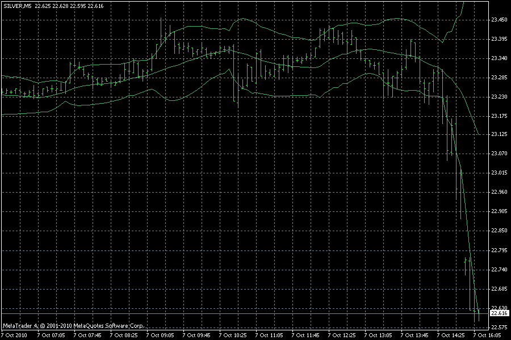This screenshot has width=511, height=340.
Task: Click the 7 Oct 07:05 time label
Action: click(x=51, y=335)
